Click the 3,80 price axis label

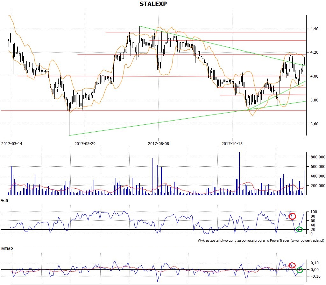(x=314, y=100)
